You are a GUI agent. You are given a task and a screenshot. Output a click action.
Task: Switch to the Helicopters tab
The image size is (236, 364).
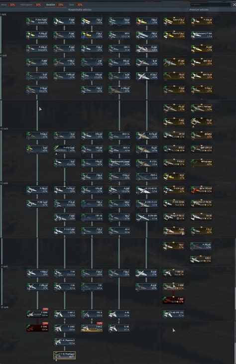pyautogui.click(x=30, y=4)
